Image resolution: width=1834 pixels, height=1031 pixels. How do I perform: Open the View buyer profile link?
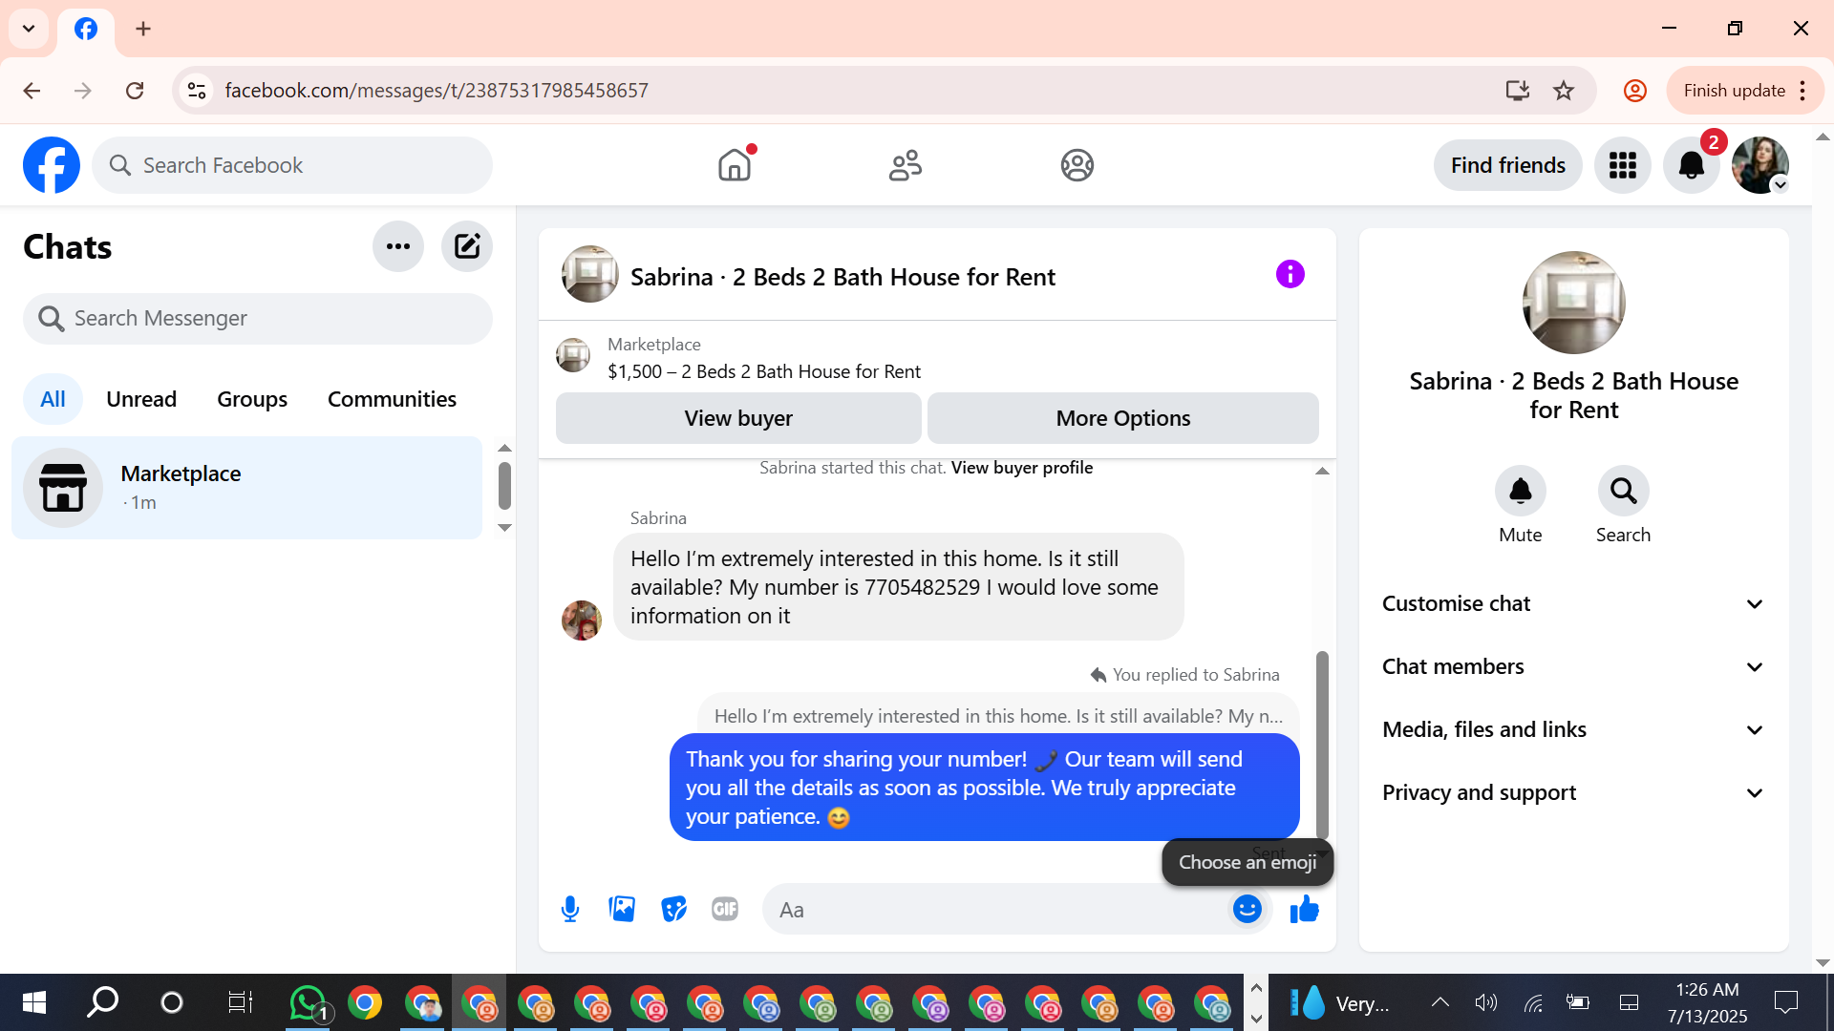pos(1021,468)
